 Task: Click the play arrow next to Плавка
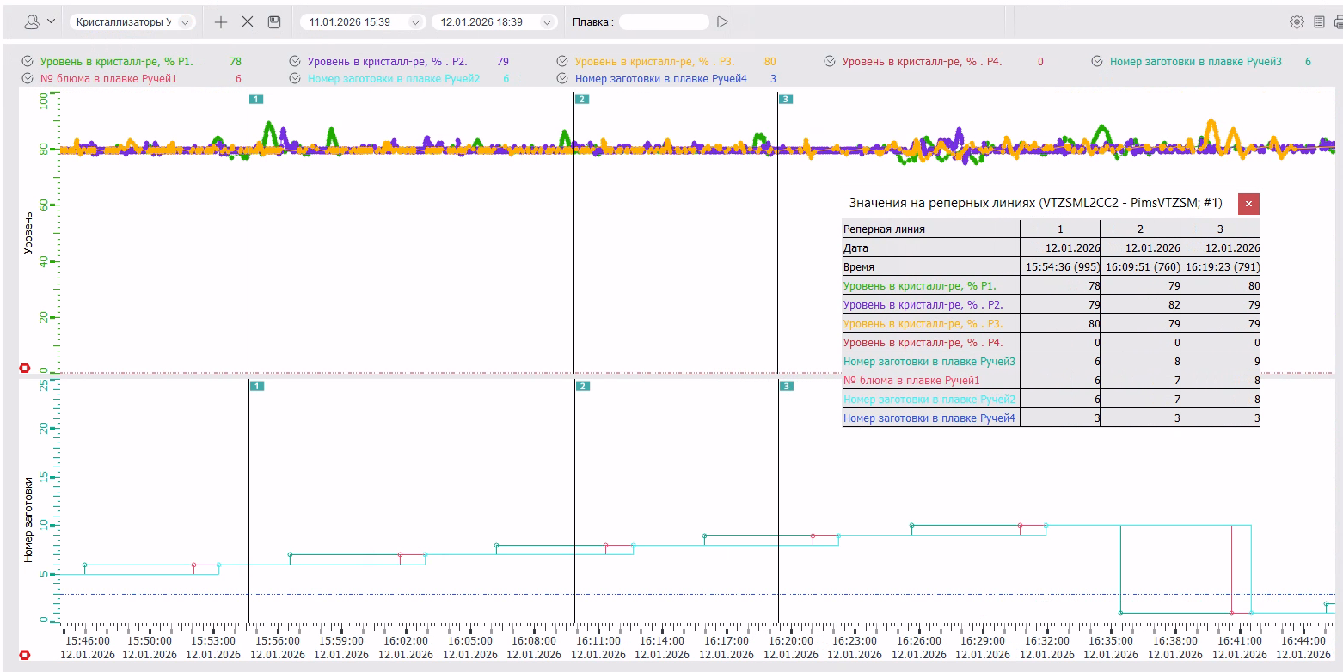722,22
